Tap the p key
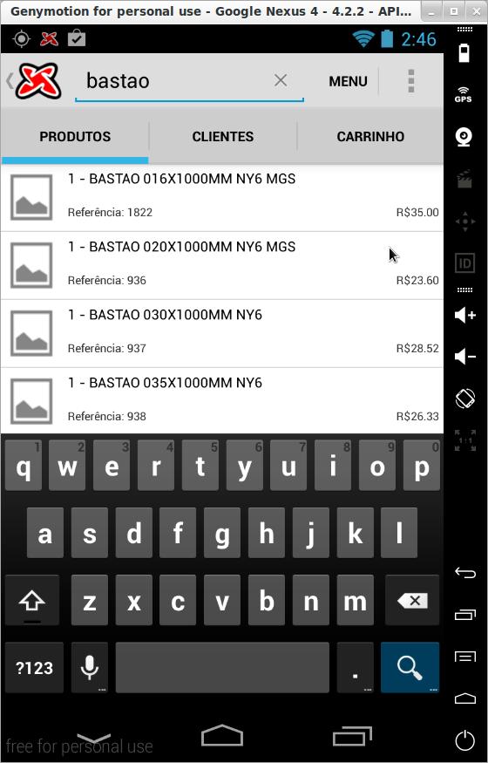 click(x=422, y=466)
